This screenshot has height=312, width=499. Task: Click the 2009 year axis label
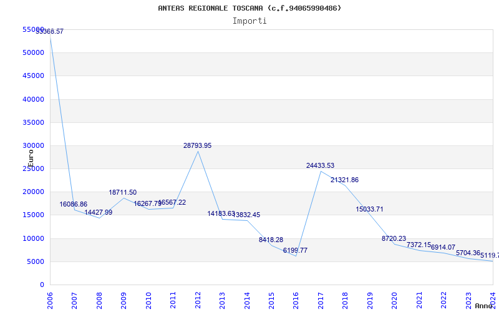pos(124,301)
